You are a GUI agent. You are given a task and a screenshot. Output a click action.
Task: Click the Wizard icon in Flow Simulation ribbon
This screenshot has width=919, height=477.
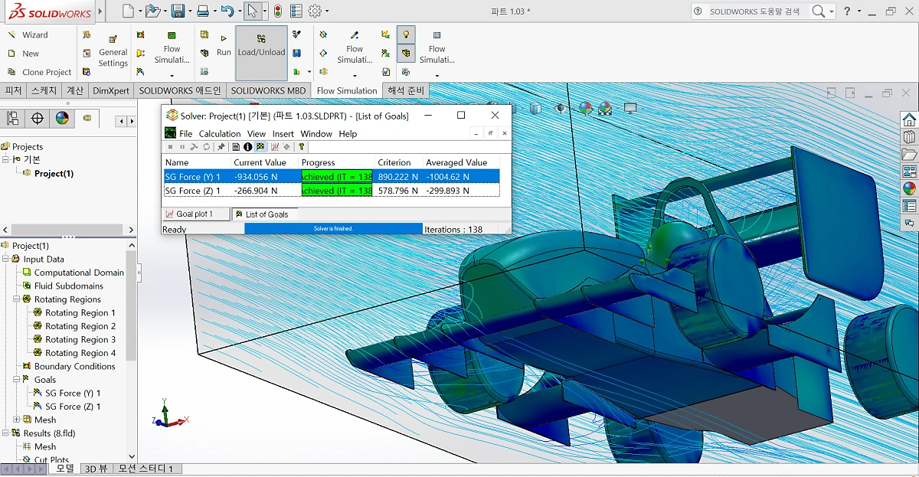click(12, 35)
